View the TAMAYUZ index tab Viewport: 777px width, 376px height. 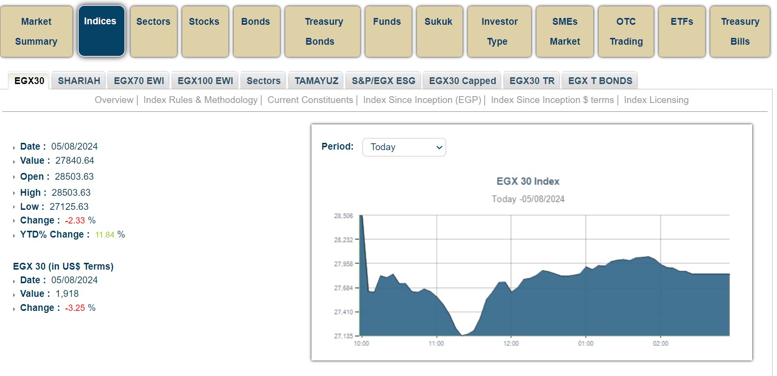pos(316,81)
